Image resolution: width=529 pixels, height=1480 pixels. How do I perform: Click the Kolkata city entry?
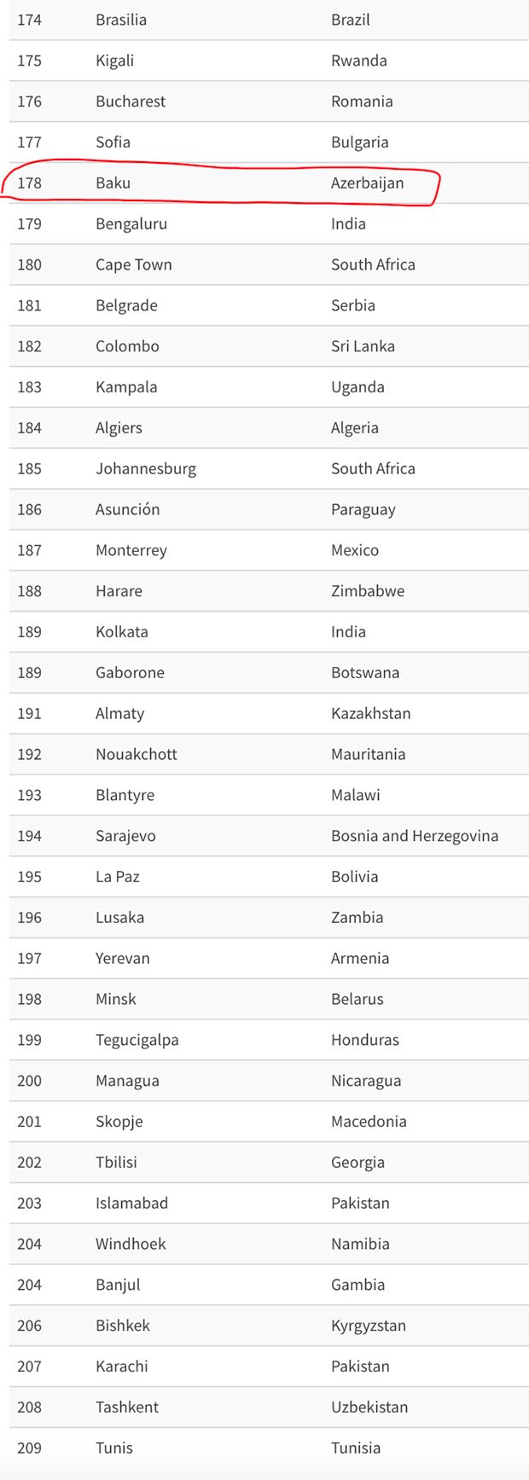point(121,632)
